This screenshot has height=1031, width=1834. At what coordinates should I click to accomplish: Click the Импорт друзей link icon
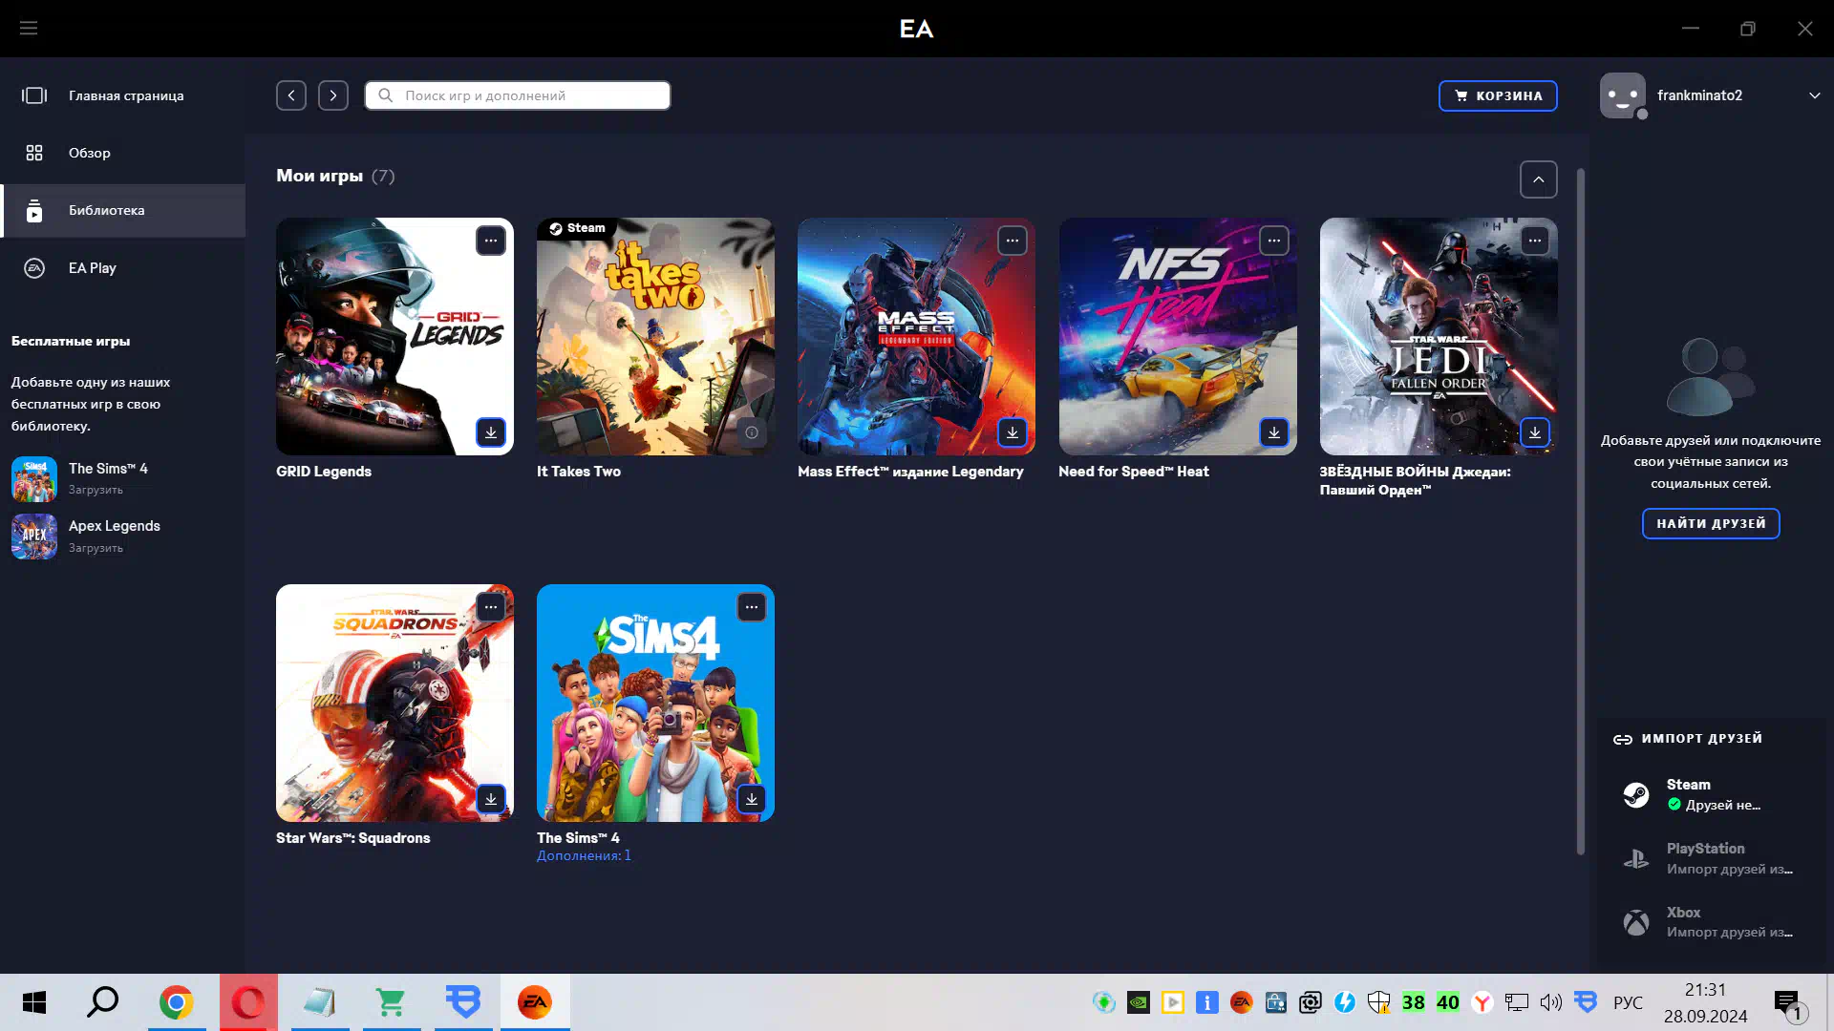[x=1622, y=739]
